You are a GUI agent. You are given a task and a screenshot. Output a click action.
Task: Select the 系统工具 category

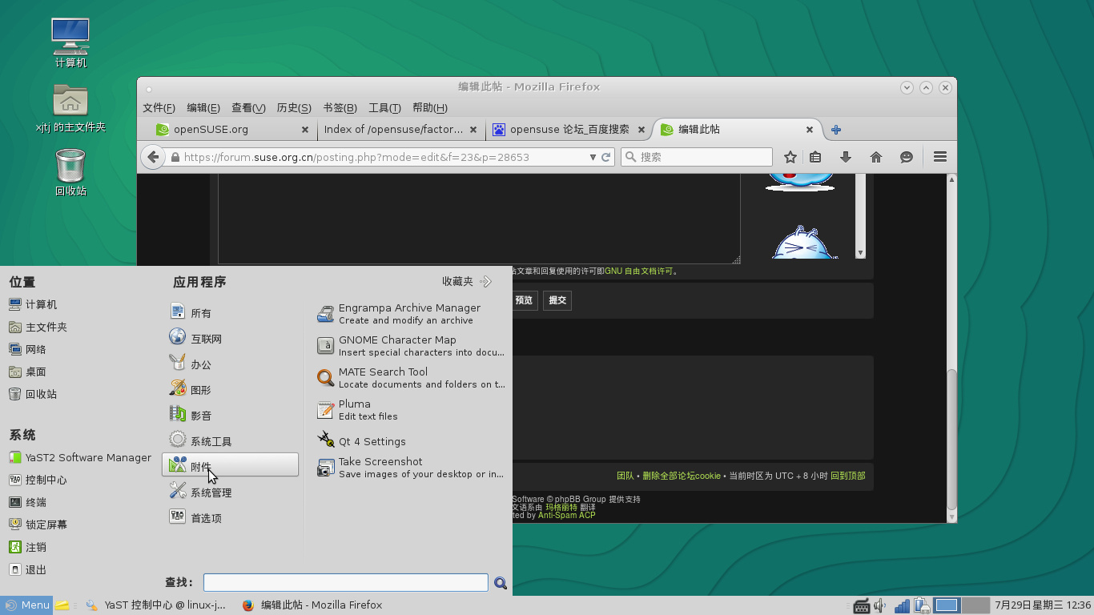click(x=231, y=441)
